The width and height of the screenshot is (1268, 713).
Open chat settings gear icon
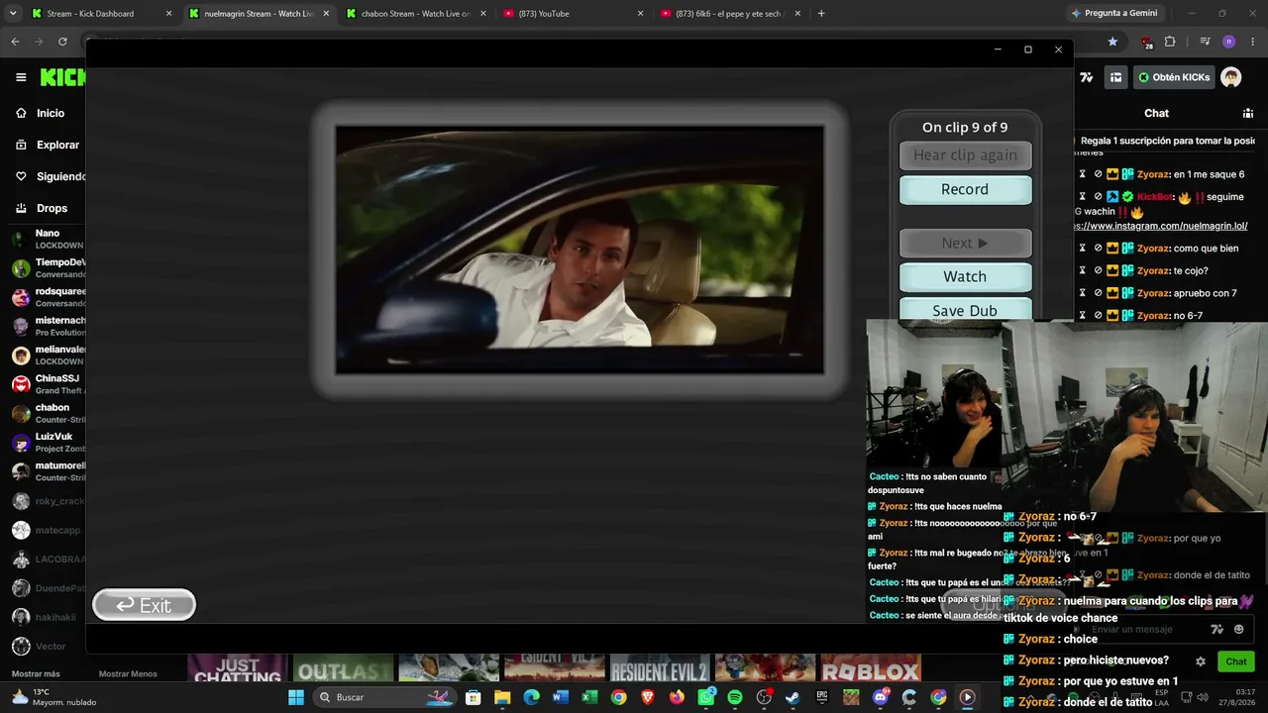[x=1201, y=662]
